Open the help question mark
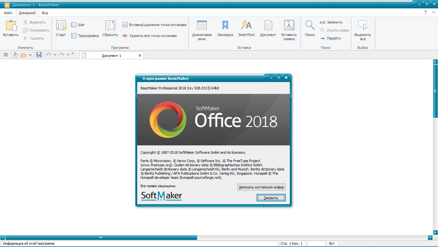 point(425,13)
